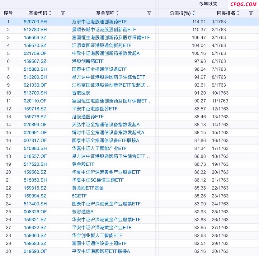Click the CPQG.COM watermark logo
Screen dimensions: 259x256
pos(243,4)
